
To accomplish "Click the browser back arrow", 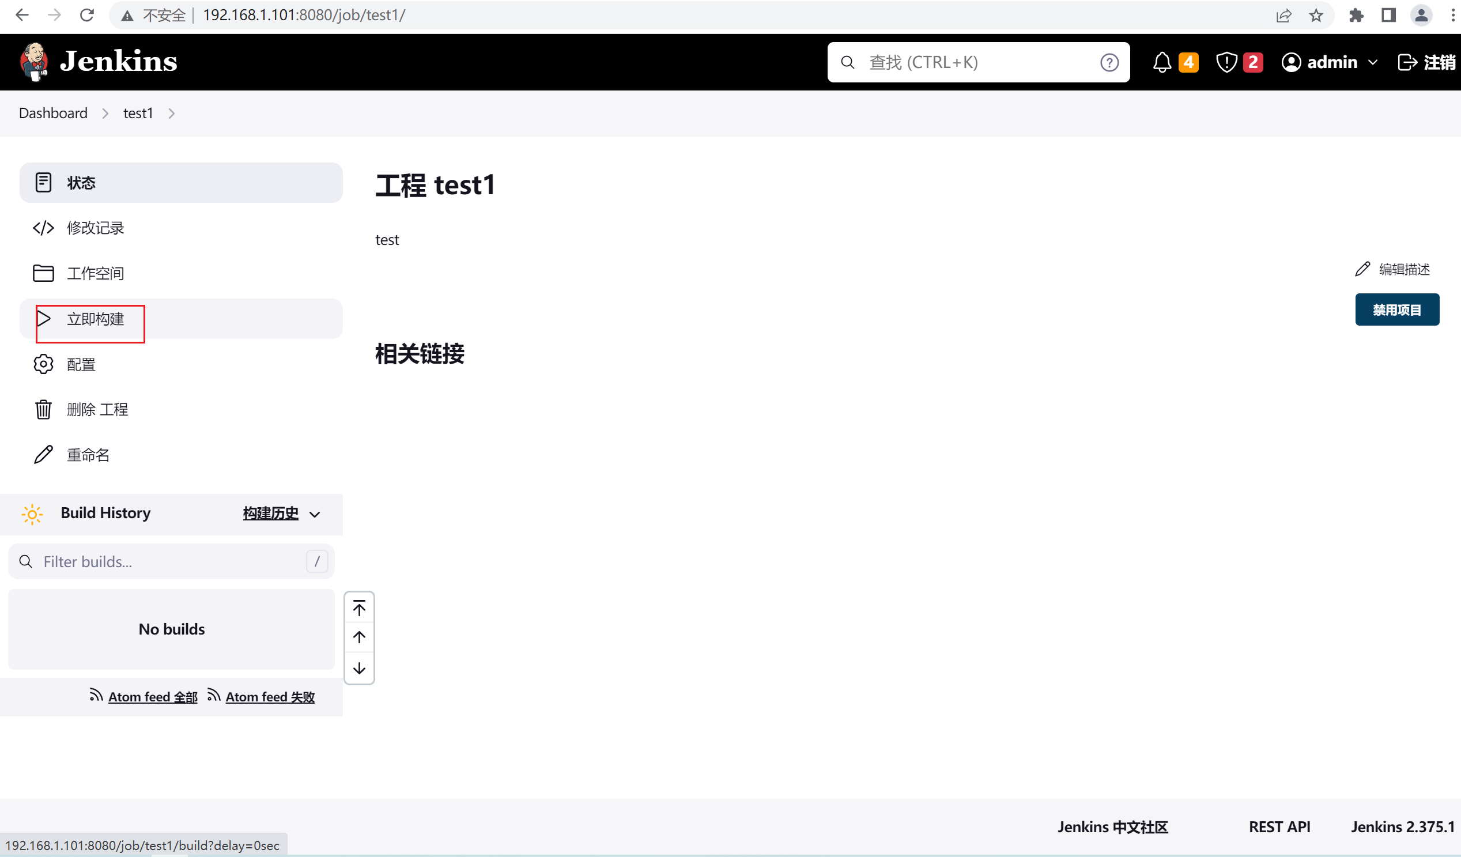I will pyautogui.click(x=22, y=15).
